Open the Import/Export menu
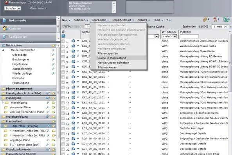Viewport: 232px width, 155px height. click(x=123, y=20)
